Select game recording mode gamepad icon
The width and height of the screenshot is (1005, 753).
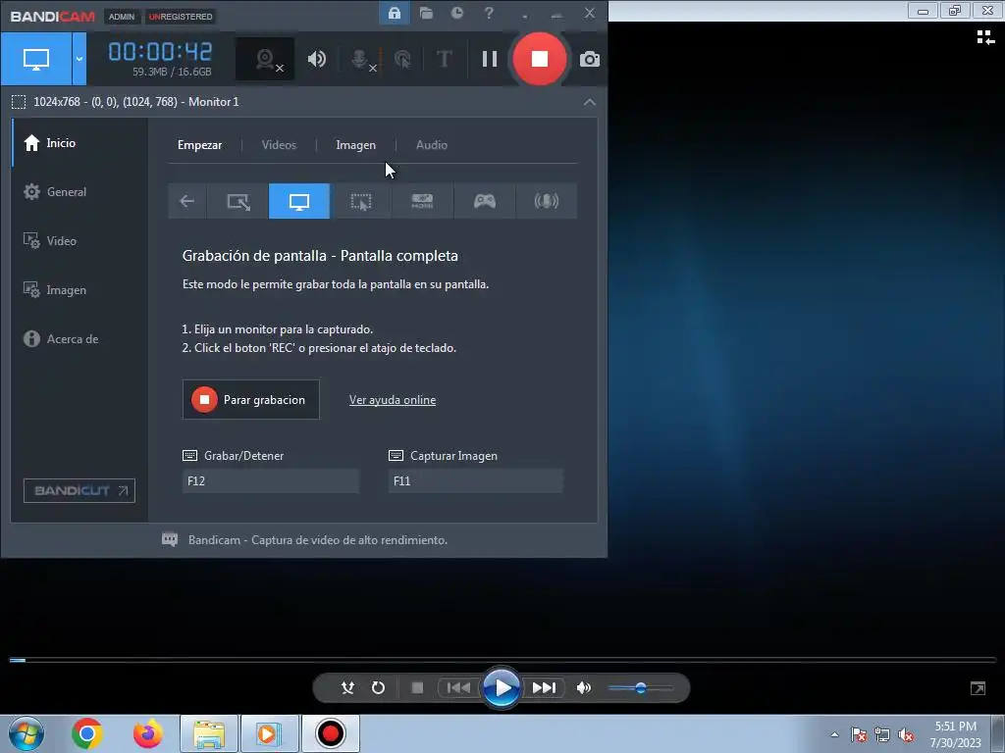pyautogui.click(x=485, y=201)
